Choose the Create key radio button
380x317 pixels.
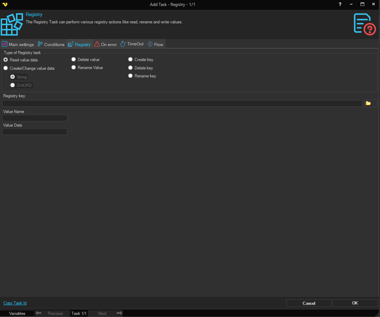(x=130, y=60)
